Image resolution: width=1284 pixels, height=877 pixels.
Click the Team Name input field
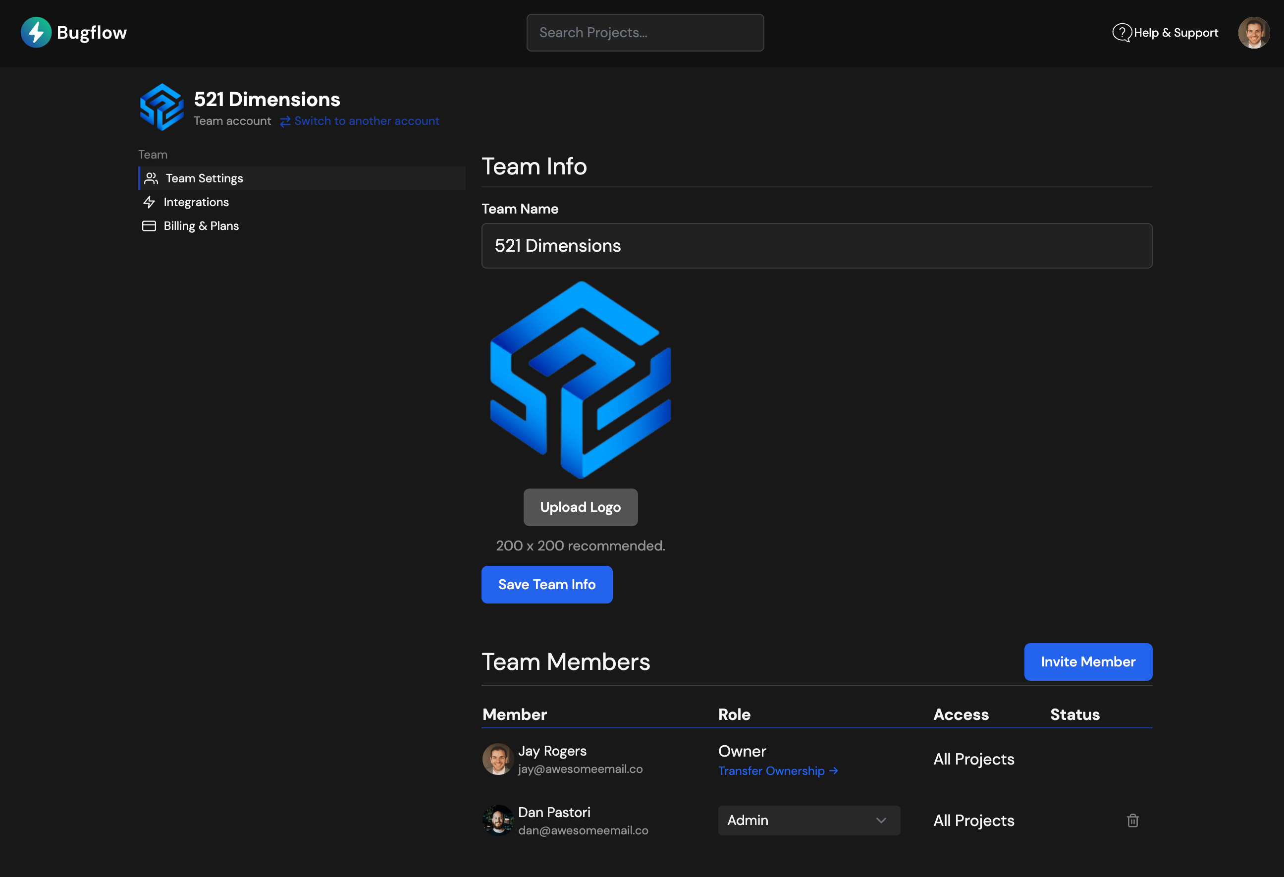[816, 246]
